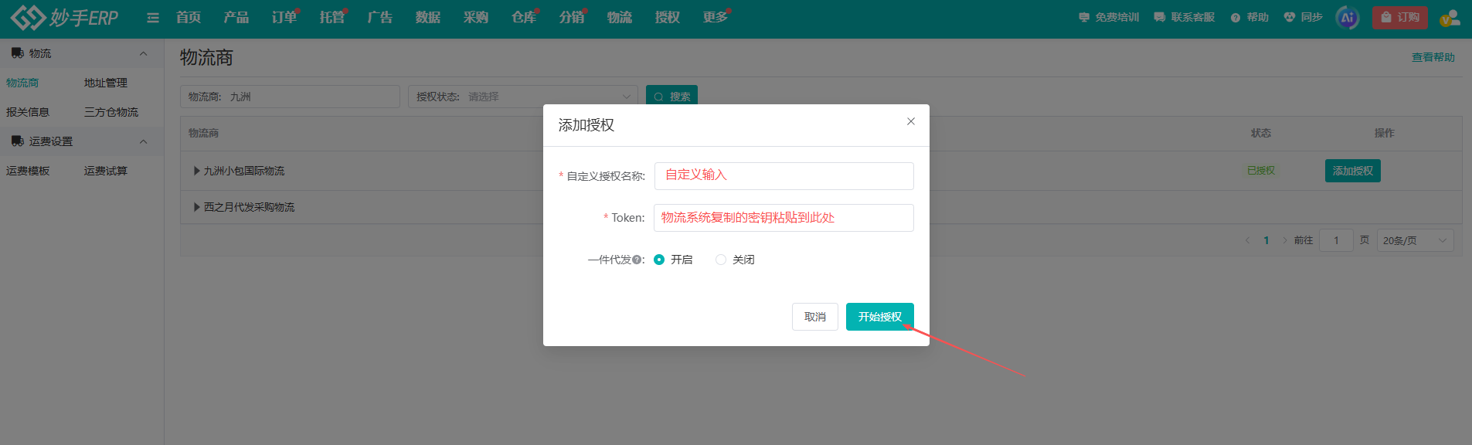This screenshot has height=445, width=1472.
Task: Click the 搜索 button
Action: [671, 97]
